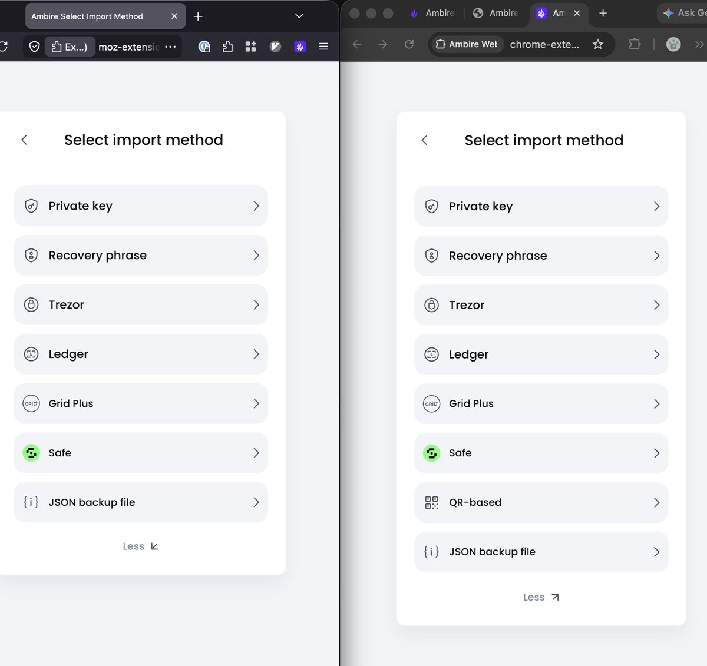707x666 pixels.
Task: Click the Recovery phrase shield icon in Chrome window
Action: coord(432,256)
